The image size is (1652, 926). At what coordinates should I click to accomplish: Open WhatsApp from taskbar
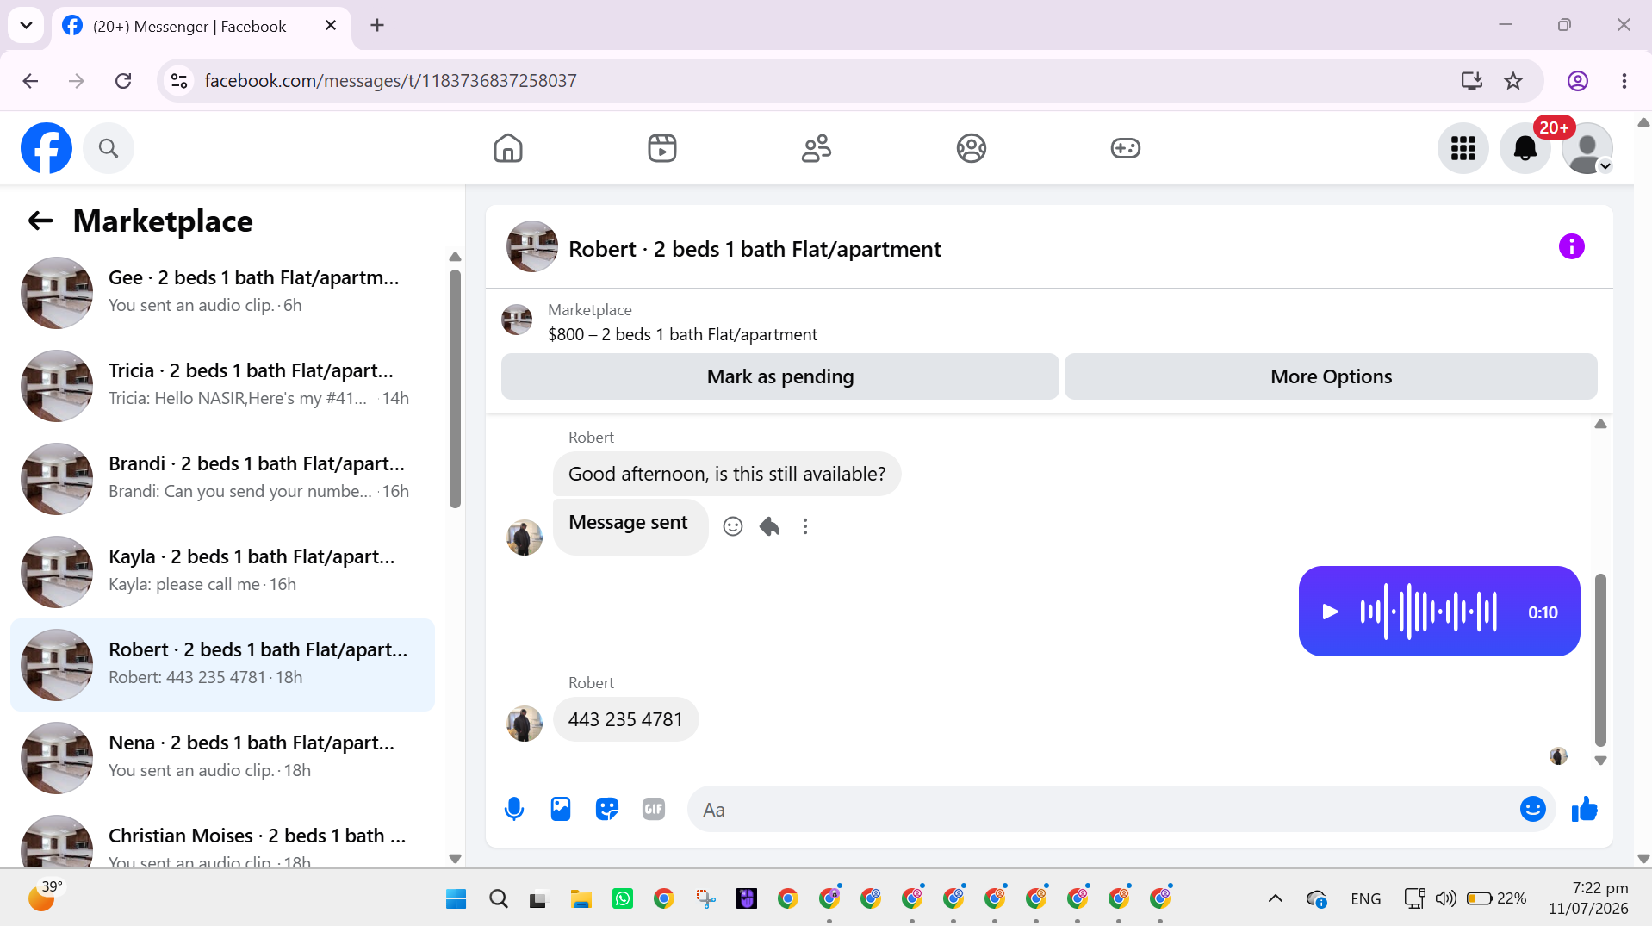click(623, 898)
